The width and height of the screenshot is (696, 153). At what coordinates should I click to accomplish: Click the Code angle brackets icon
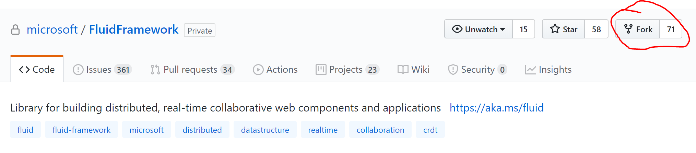pos(24,70)
